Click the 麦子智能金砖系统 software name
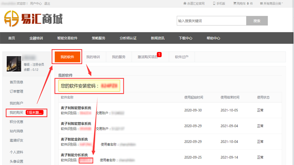Viewport: 294px width, 165px height. click(x=74, y=139)
